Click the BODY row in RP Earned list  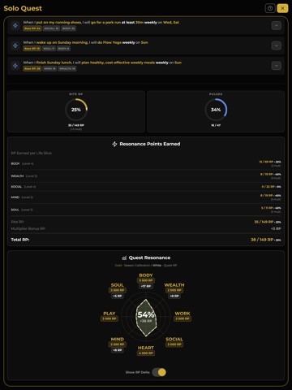[146, 163]
